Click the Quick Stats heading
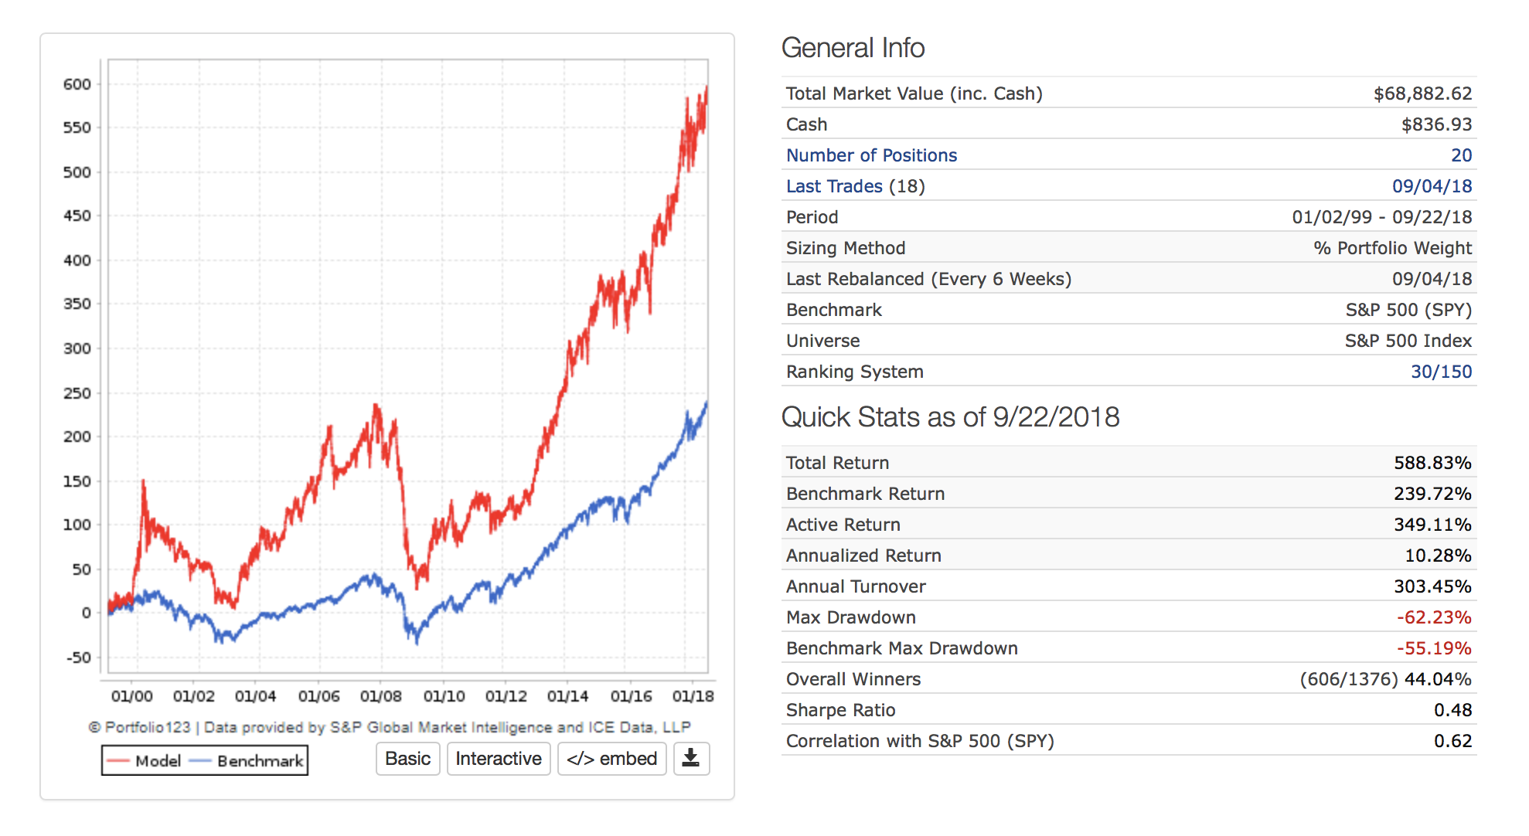Viewport: 1529px width, 836px height. click(x=950, y=417)
